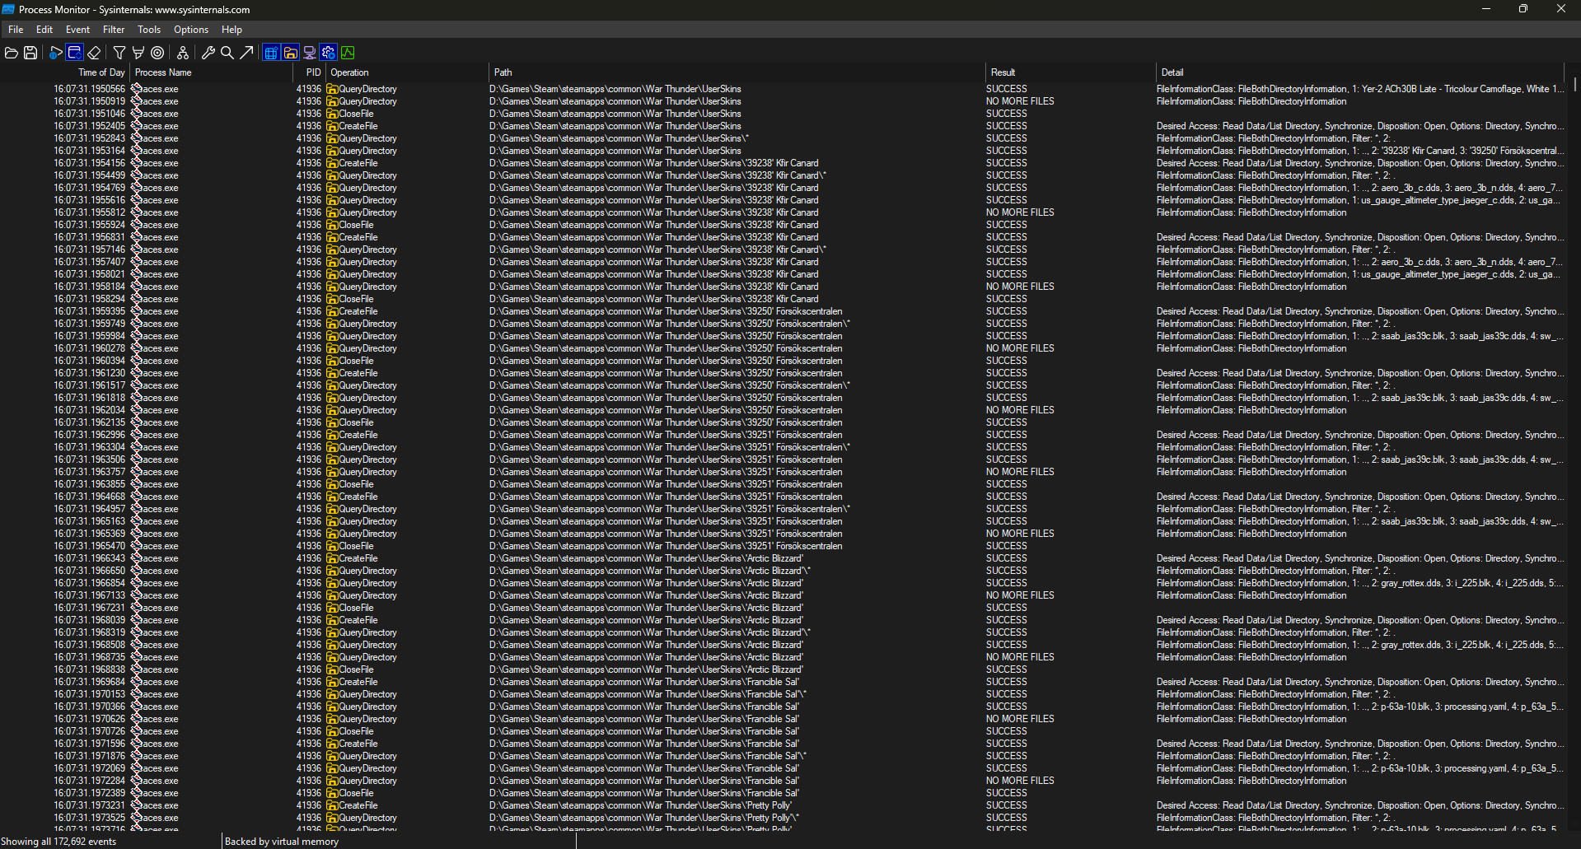This screenshot has height=849, width=1581.
Task: Click NO MORE FILES result at 16:07:31.1955812
Action: [1020, 212]
